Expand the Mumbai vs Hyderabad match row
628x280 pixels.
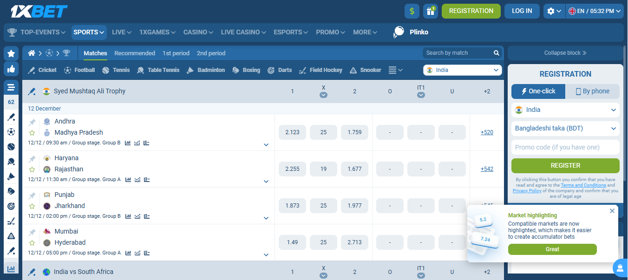266,254
